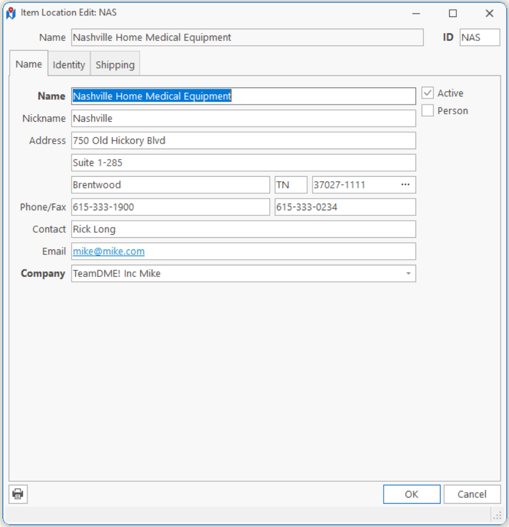Click the fax number field 615-333-0234
The height and width of the screenshot is (527, 509).
pyautogui.click(x=345, y=207)
